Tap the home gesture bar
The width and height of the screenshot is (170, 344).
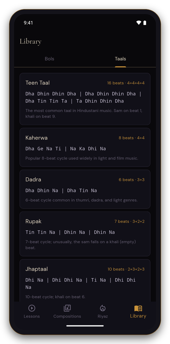click(x=85, y=326)
